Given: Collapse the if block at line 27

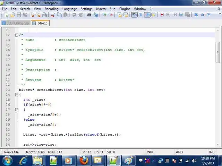Looking at the screenshot, I should pos(17,110).
